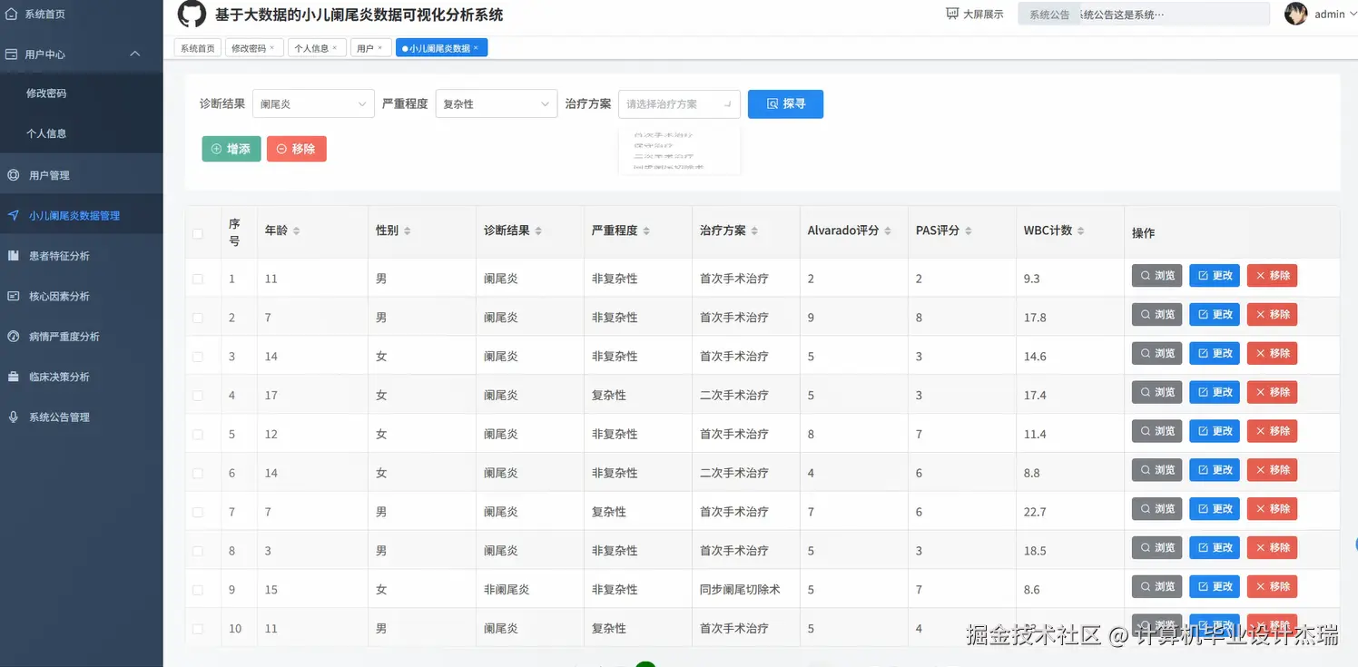This screenshot has width=1358, height=667.
Task: Sort table by 诊断结果 column arrows
Action: pos(538,231)
